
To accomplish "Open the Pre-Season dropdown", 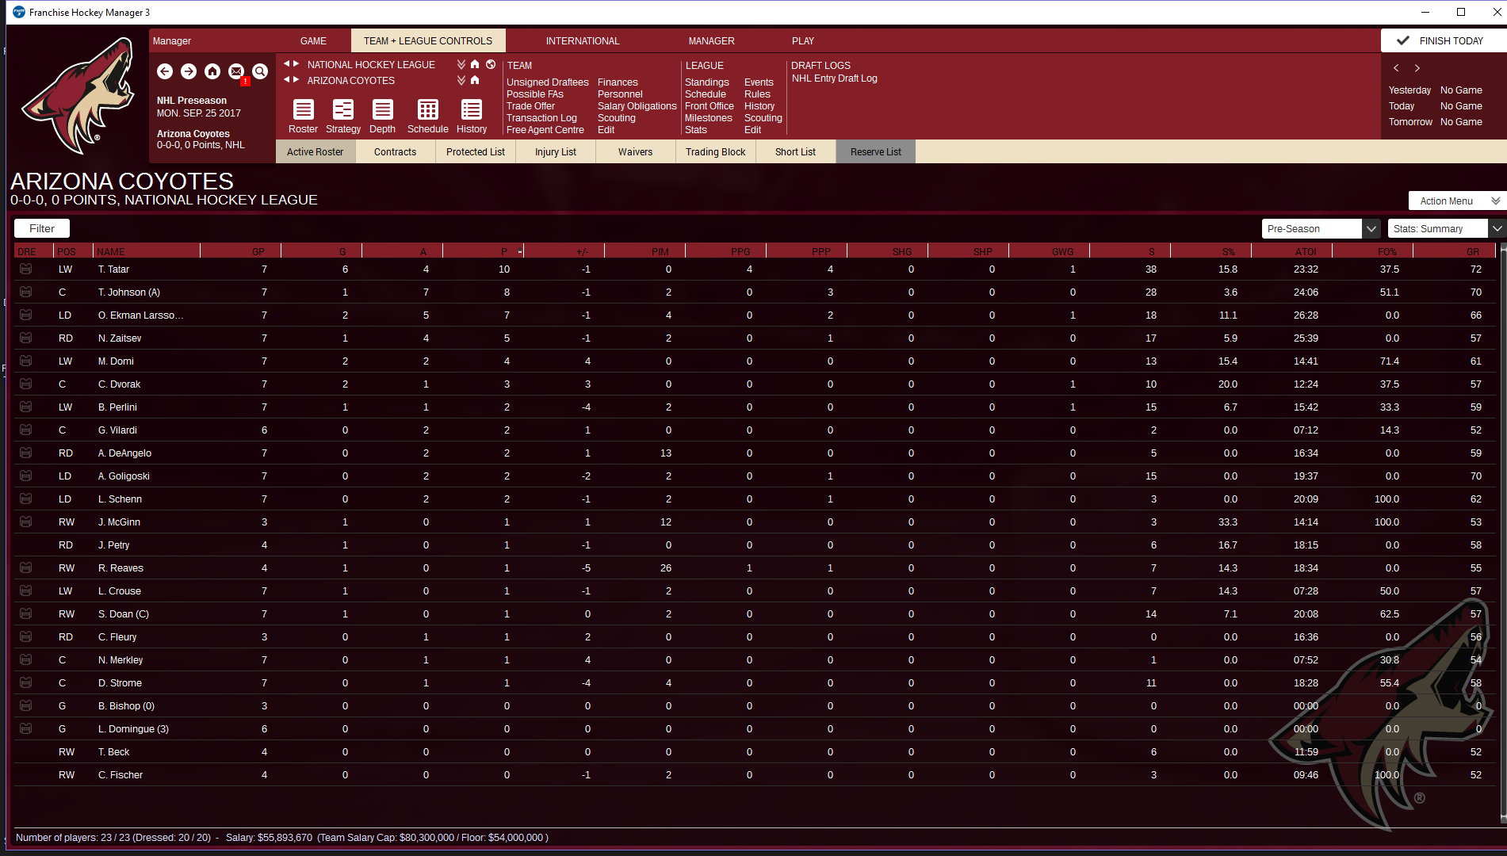I will pos(1321,229).
